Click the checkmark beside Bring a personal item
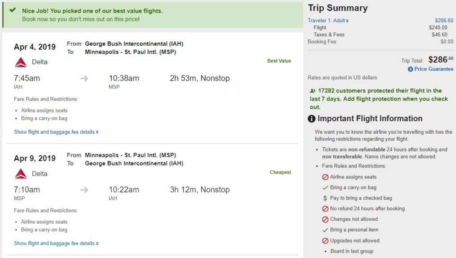 325,230
